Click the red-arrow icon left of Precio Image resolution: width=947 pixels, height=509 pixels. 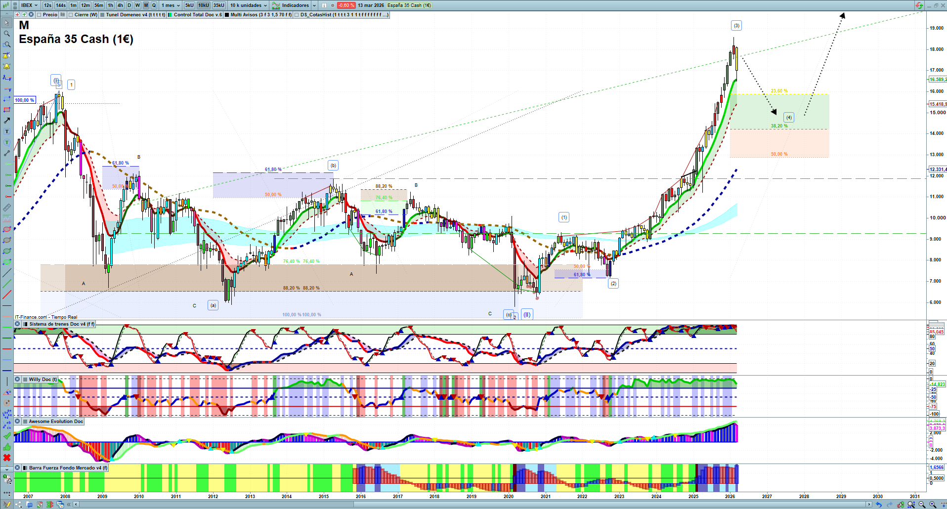17,15
